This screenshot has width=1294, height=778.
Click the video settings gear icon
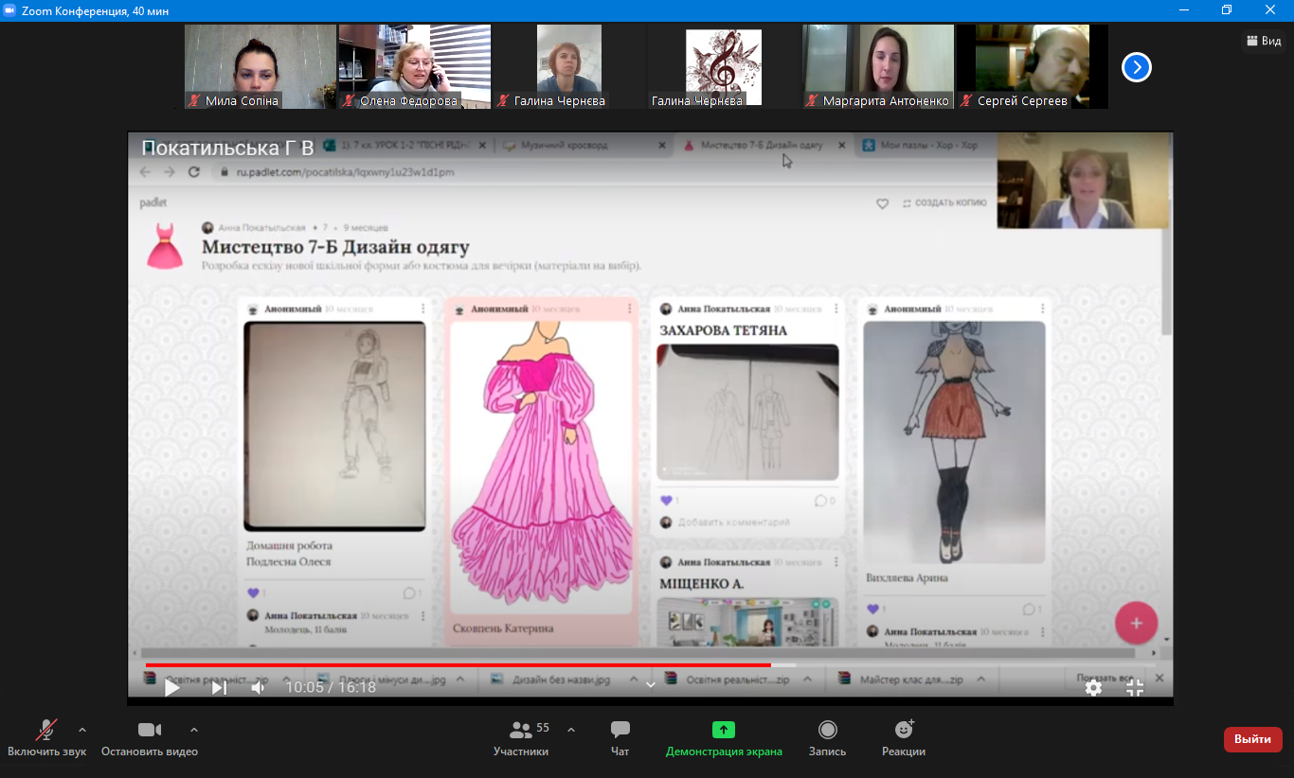tap(1093, 688)
